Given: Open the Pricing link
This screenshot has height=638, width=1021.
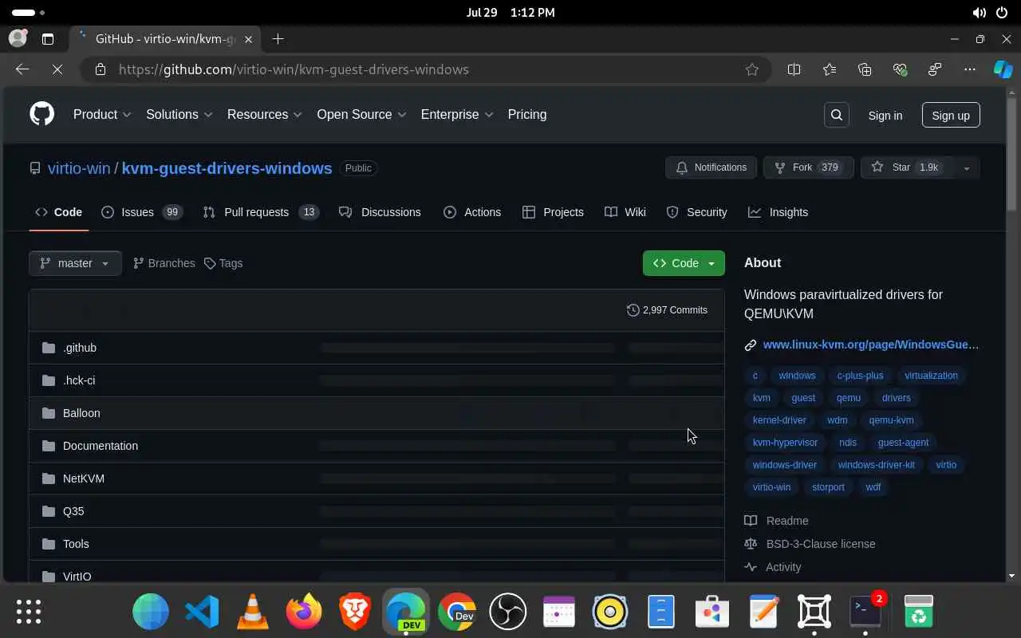Looking at the screenshot, I should pyautogui.click(x=527, y=114).
